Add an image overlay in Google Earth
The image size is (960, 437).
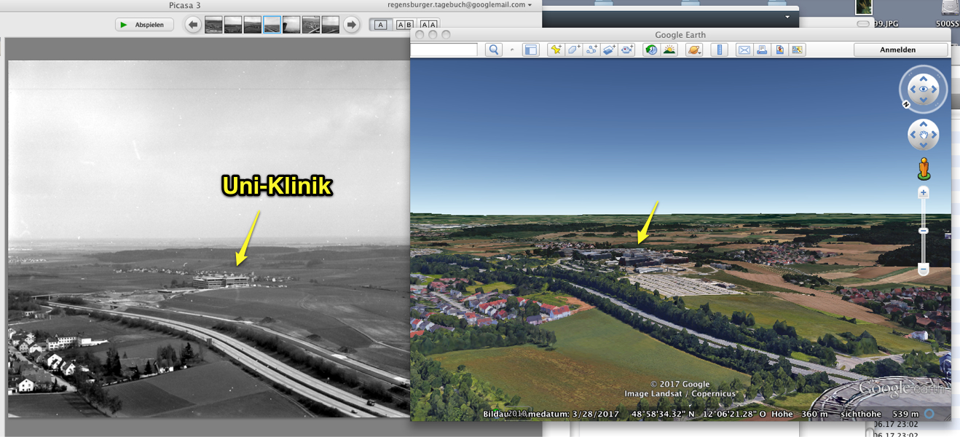[608, 50]
